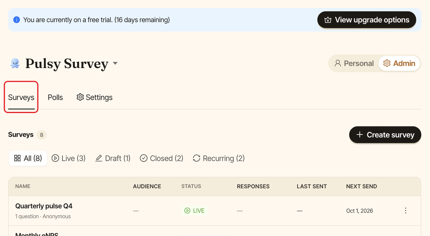Switch to Admin view

[399, 63]
